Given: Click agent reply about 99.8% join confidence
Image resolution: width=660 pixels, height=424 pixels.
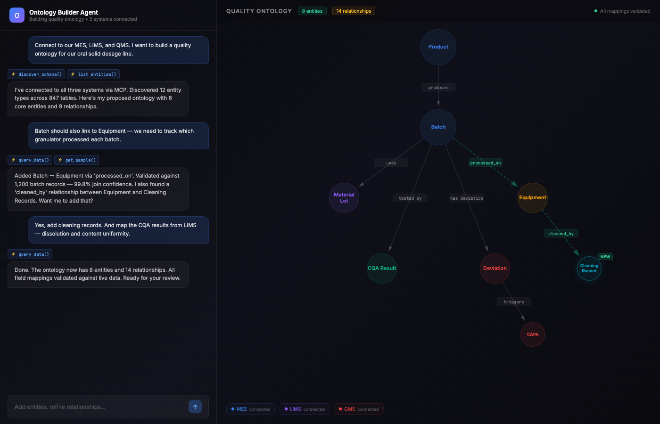Looking at the screenshot, I should pos(98,188).
